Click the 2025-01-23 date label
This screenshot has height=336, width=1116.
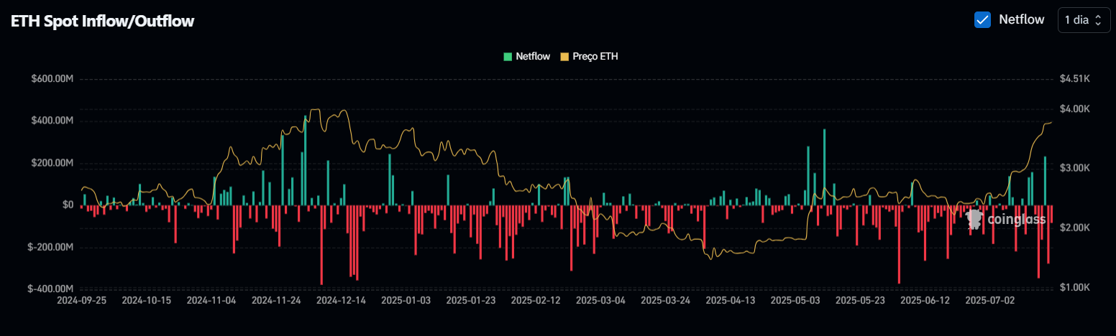(471, 300)
